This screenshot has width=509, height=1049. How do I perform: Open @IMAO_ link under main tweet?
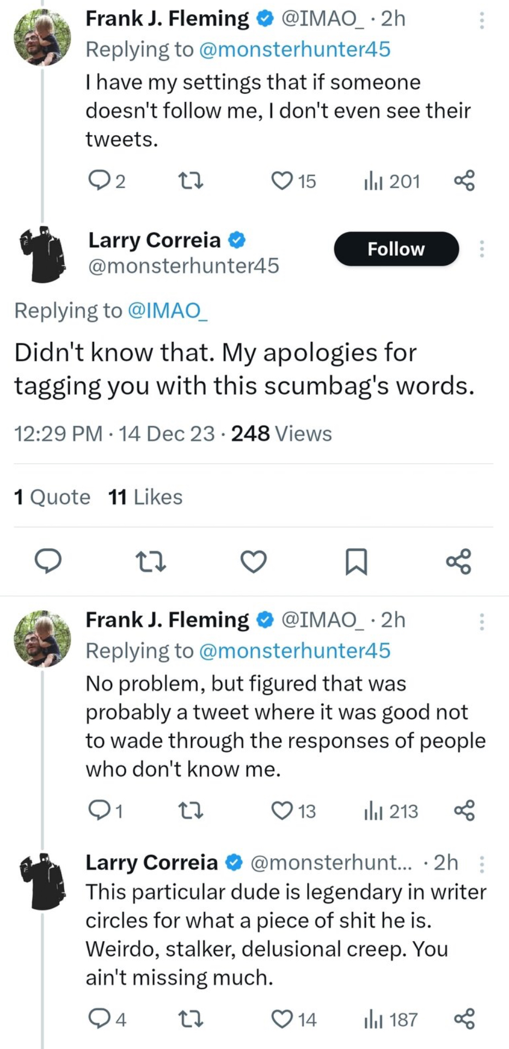pos(167,311)
